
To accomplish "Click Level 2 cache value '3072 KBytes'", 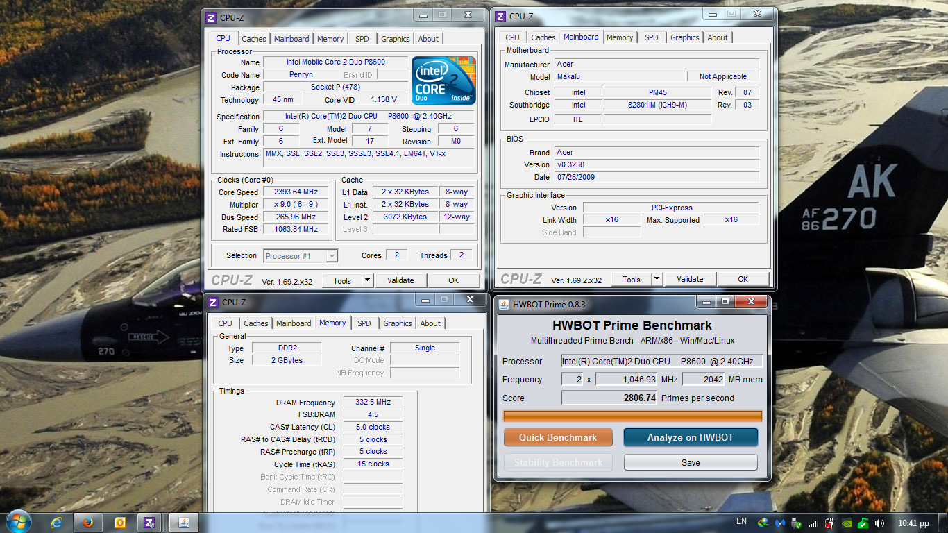I will pyautogui.click(x=405, y=217).
